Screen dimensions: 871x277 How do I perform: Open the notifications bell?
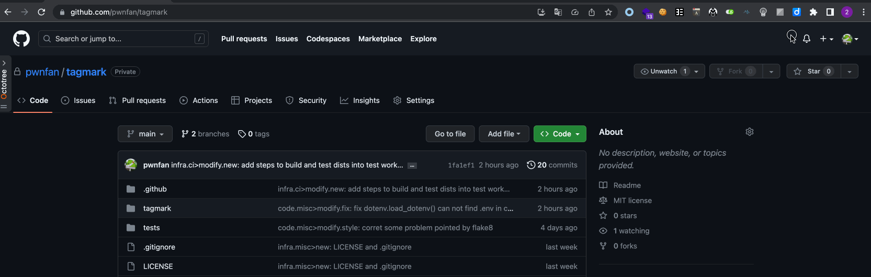(807, 39)
